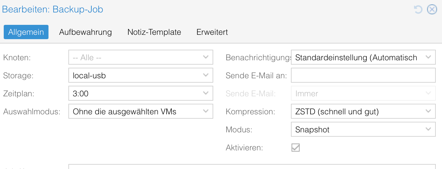Toggle the Aktivieren checkbox
442x169 pixels.
click(x=296, y=148)
